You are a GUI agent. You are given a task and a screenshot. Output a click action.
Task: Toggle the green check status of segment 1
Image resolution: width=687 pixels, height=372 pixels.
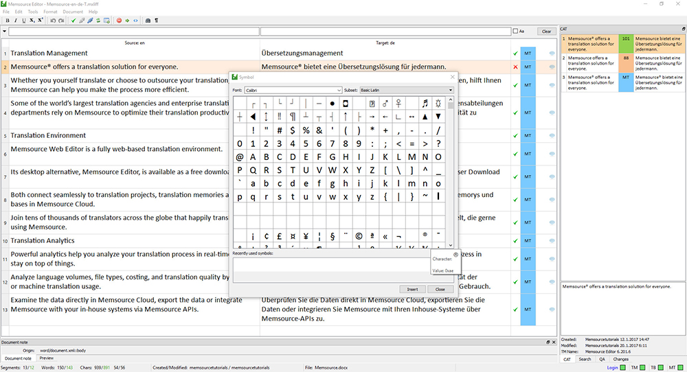tap(515, 53)
